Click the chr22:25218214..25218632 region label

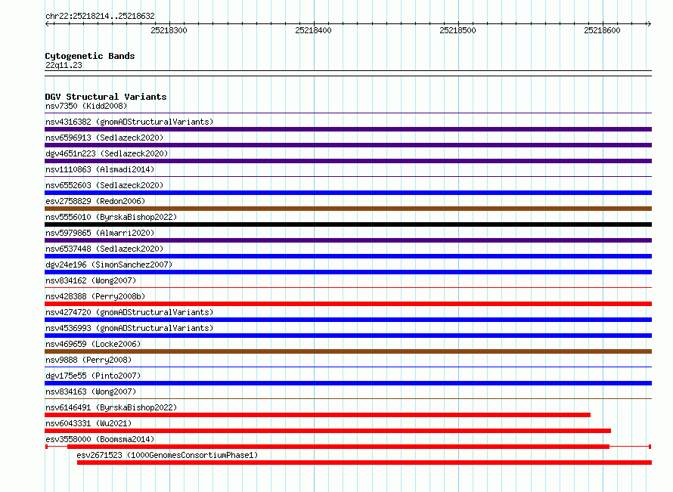[100, 16]
